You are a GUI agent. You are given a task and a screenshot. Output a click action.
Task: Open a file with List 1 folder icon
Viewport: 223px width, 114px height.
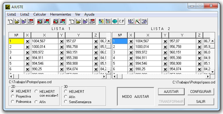pos(17,21)
